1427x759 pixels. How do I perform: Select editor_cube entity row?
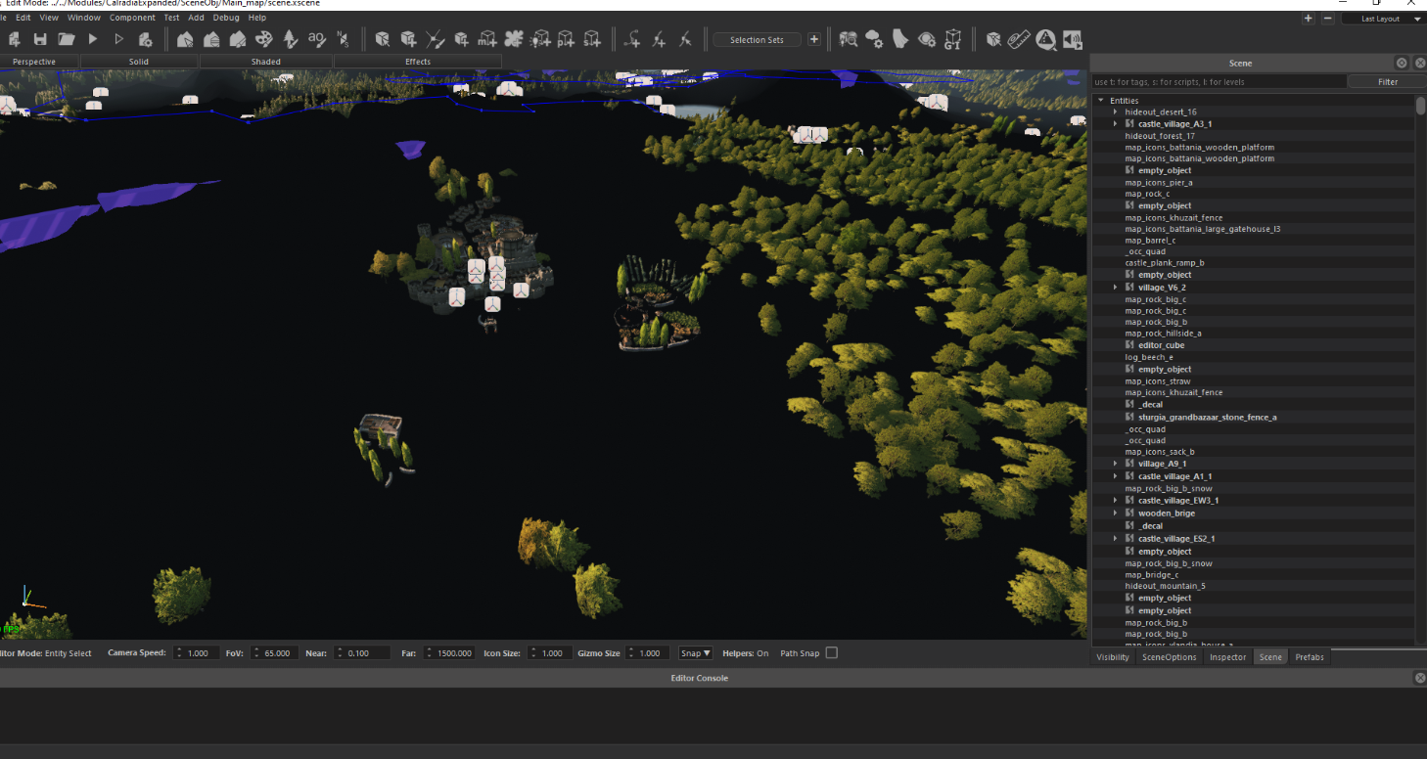coord(1254,345)
